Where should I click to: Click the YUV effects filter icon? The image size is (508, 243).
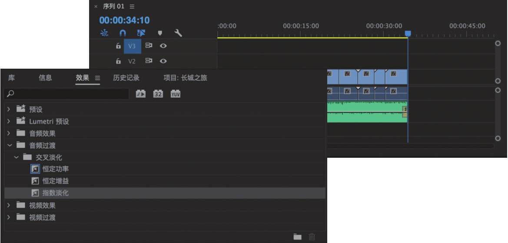[x=175, y=94]
